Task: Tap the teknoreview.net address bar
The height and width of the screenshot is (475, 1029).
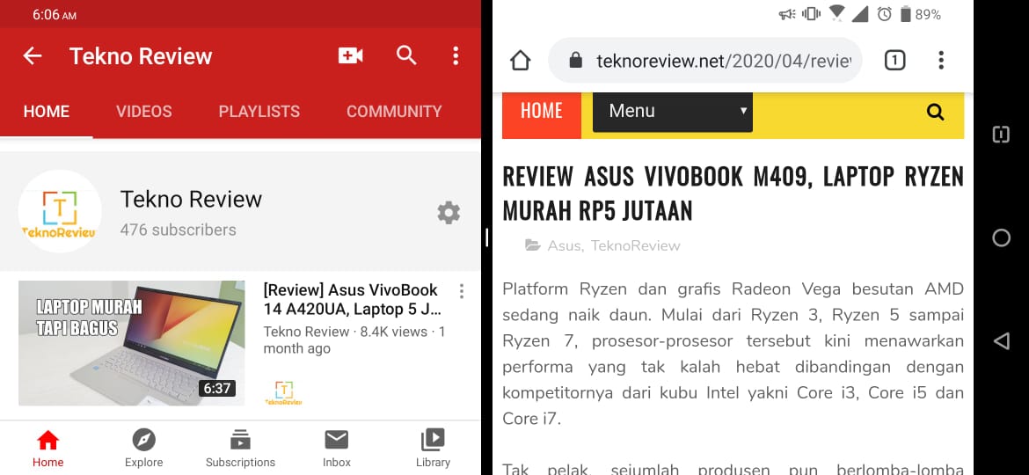Action: [x=705, y=61]
